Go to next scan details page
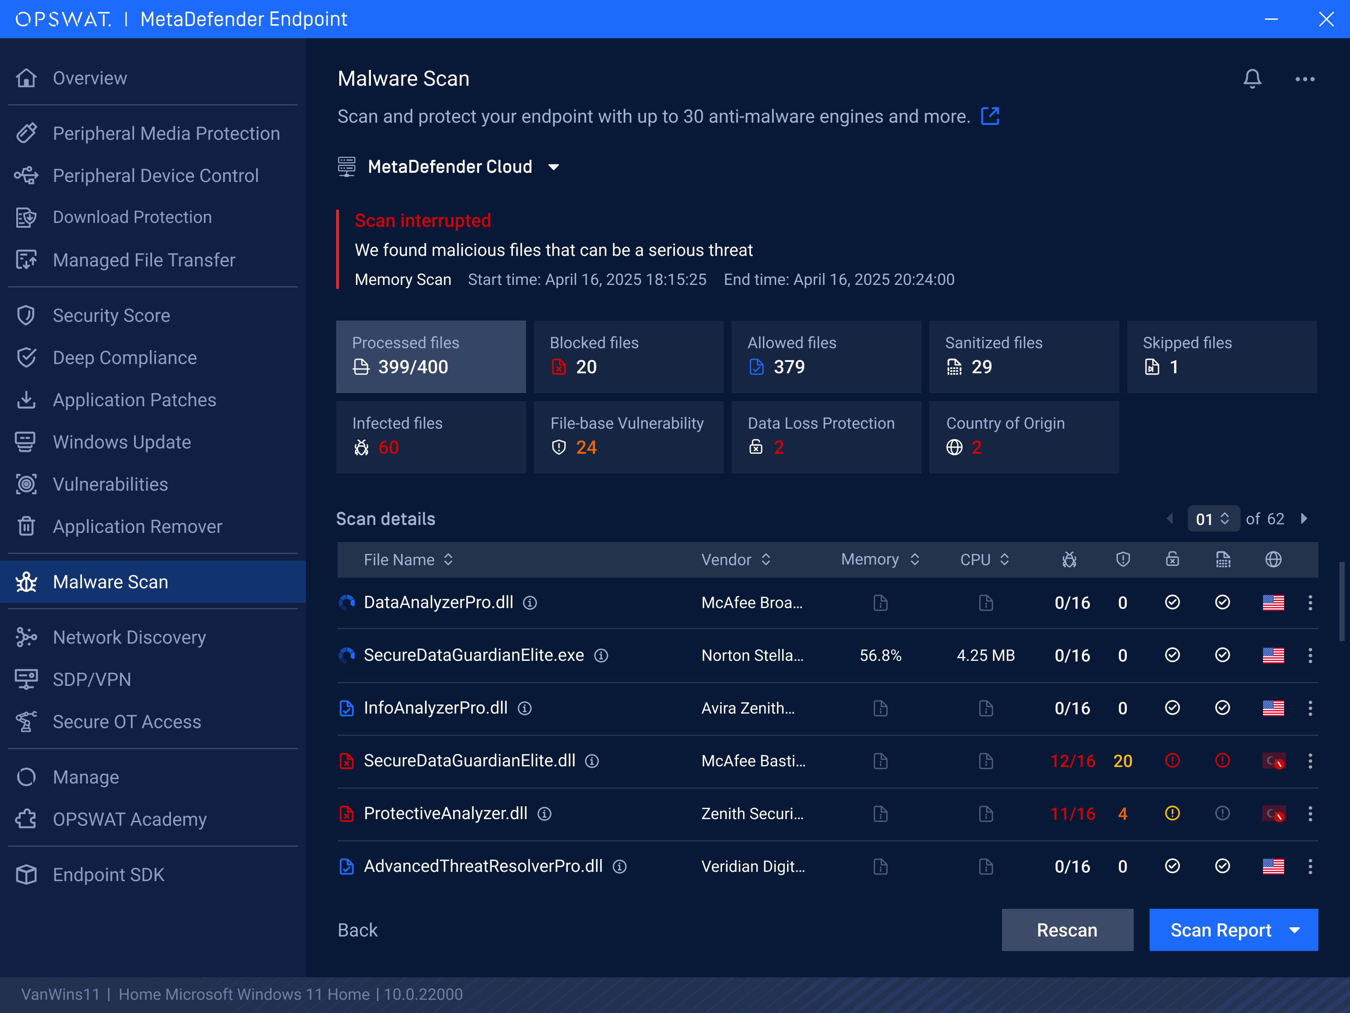The height and width of the screenshot is (1013, 1350). click(x=1303, y=519)
